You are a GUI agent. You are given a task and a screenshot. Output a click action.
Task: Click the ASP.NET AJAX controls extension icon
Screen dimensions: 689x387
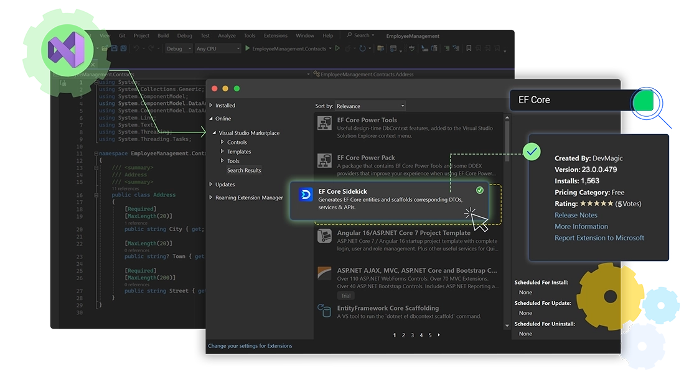325,273
